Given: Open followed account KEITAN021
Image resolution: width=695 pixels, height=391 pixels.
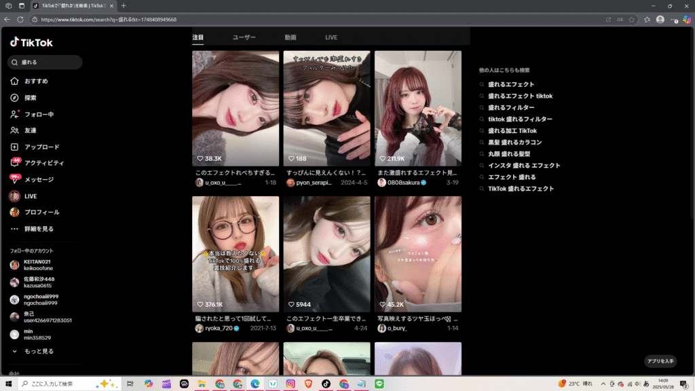Looking at the screenshot, I should coord(32,265).
